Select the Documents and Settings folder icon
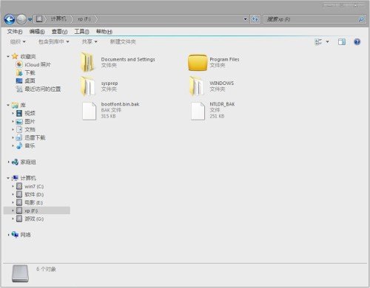The width and height of the screenshot is (370, 288). tap(88, 62)
